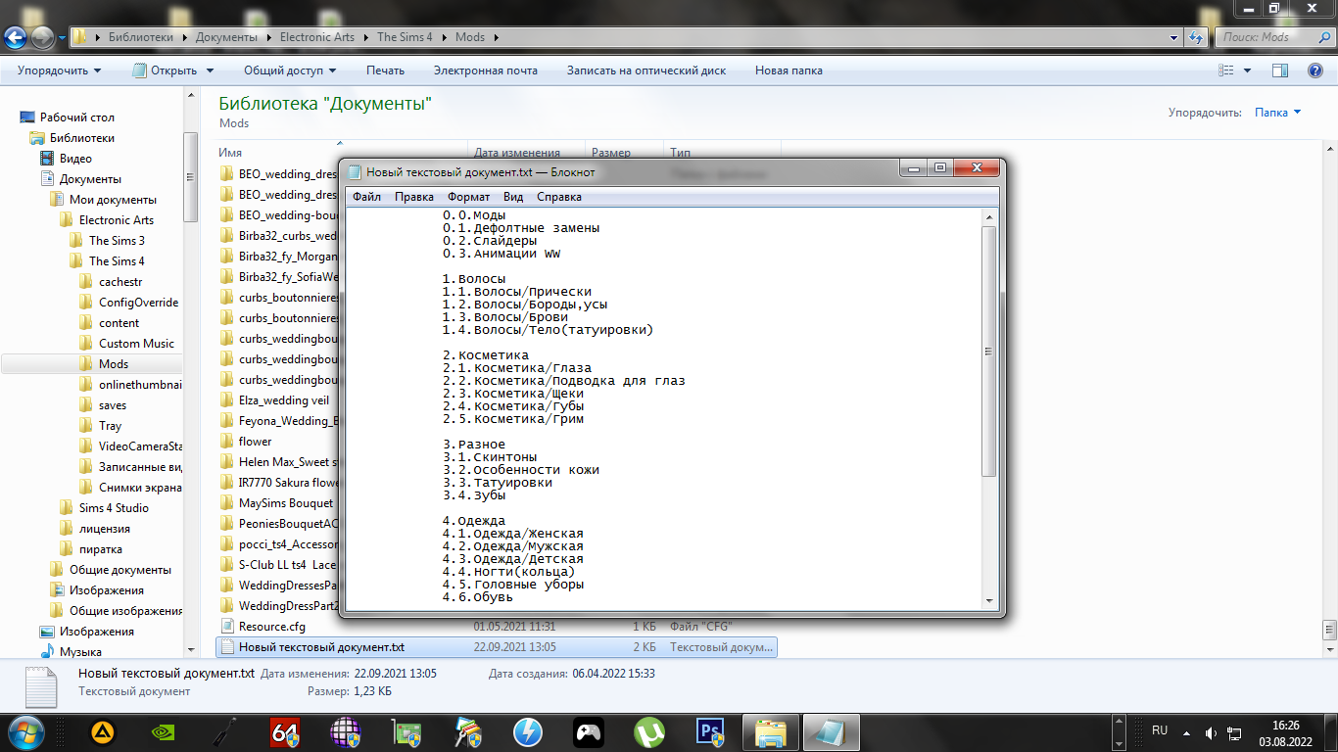Open the Открыть dropdown arrow
The height and width of the screenshot is (752, 1338).
click(209, 70)
